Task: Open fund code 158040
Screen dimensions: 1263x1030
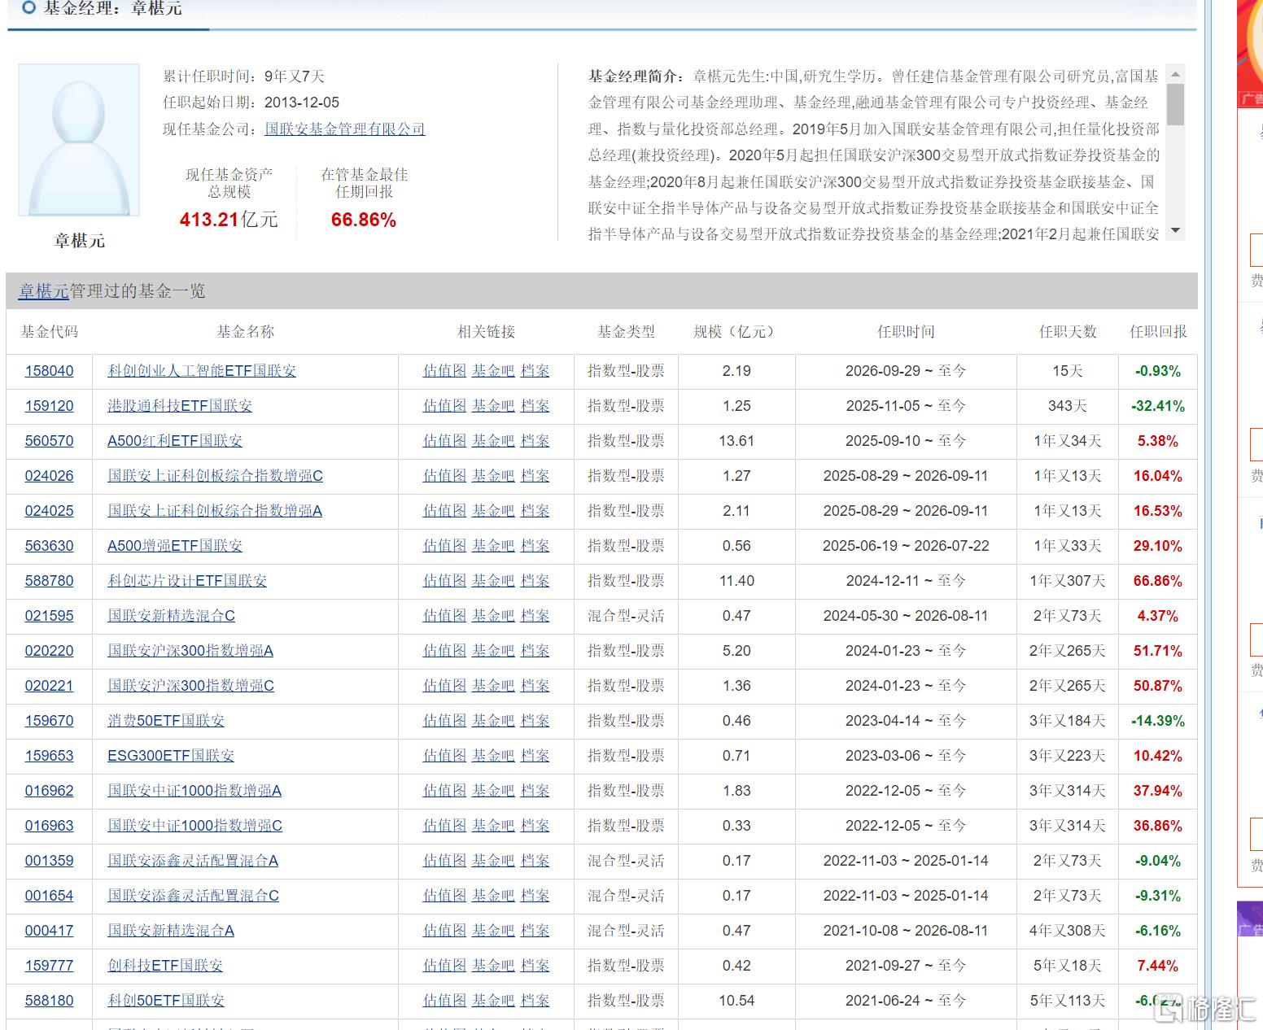Action: click(49, 371)
